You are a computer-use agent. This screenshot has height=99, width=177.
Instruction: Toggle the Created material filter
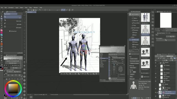coord(134,59)
